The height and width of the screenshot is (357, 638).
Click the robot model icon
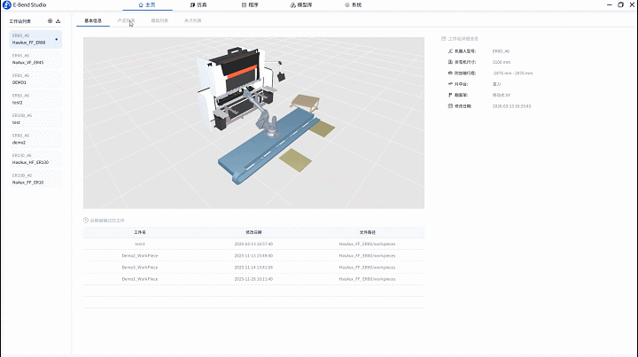[x=450, y=51]
